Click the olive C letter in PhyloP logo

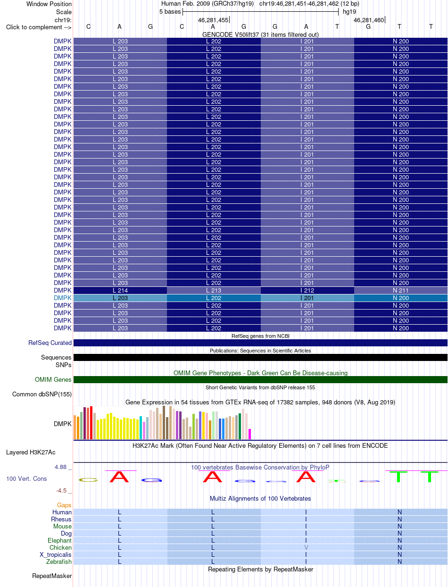(88, 480)
